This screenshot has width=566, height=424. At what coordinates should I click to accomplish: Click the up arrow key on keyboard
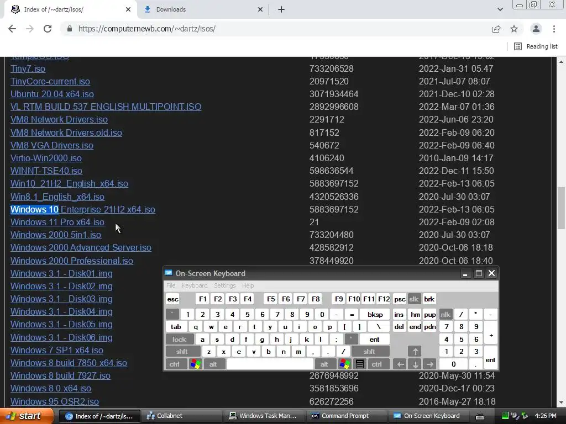click(x=415, y=352)
